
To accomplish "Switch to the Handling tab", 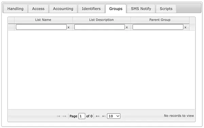I will (x=15, y=9).
